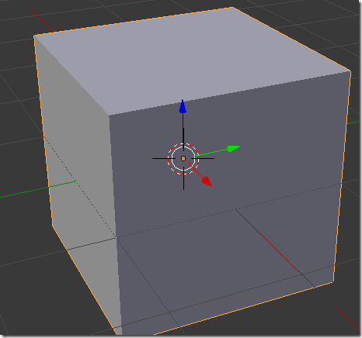Screen dimensions: 362x338
Task: Click the cube's rightmost top corner
Action: [350, 71]
